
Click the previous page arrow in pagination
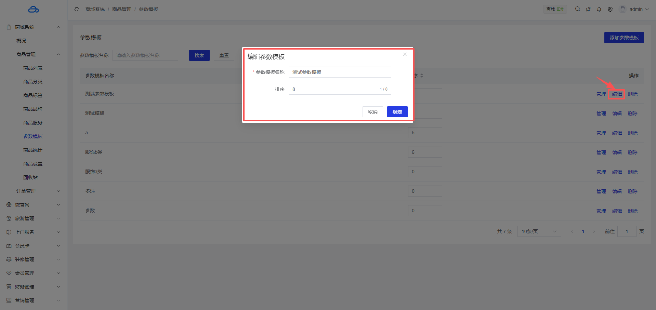572,231
